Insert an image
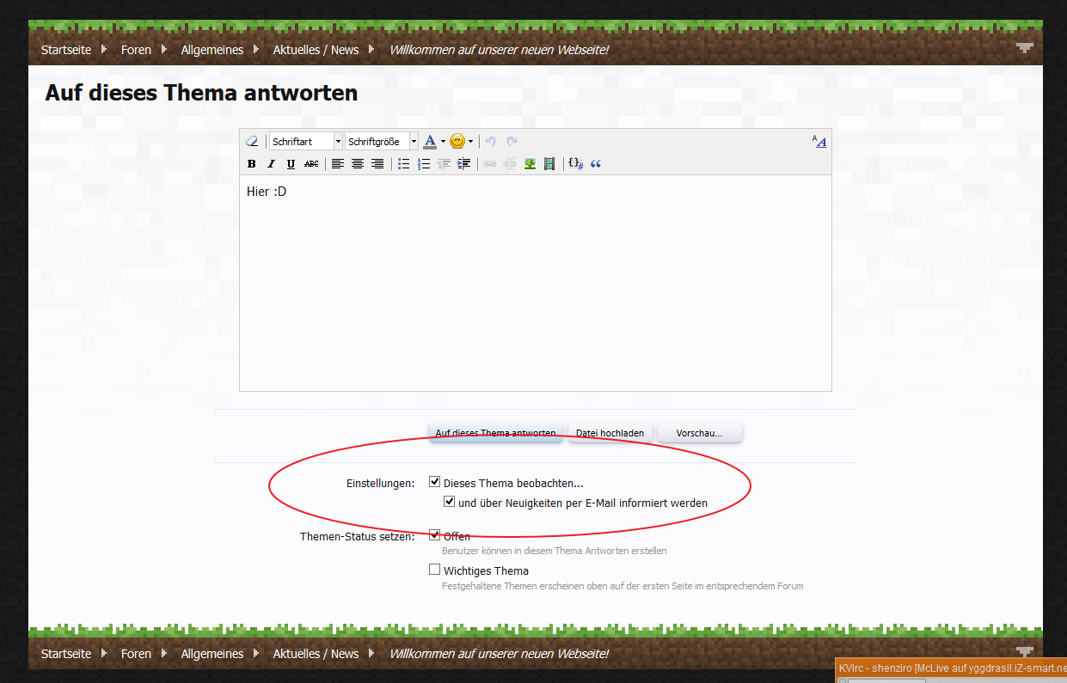The image size is (1067, 683). (x=530, y=164)
